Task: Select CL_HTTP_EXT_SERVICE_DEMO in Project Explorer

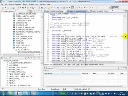Action: tap(26, 14)
